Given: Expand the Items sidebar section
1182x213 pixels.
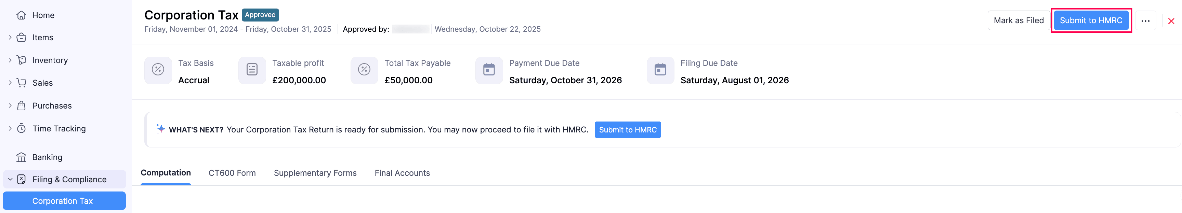Looking at the screenshot, I should pos(10,38).
